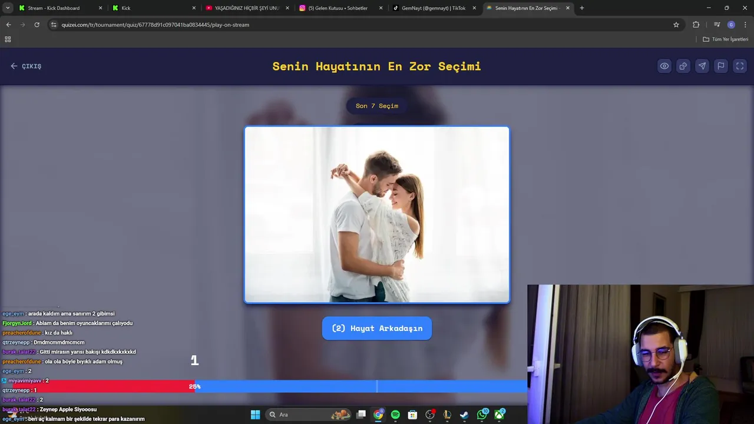Open the Windows Start menu
The image size is (754, 424).
pyautogui.click(x=255, y=415)
